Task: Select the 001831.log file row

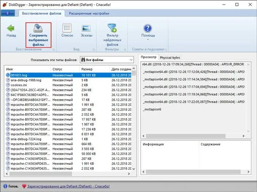Action: (x=68, y=75)
